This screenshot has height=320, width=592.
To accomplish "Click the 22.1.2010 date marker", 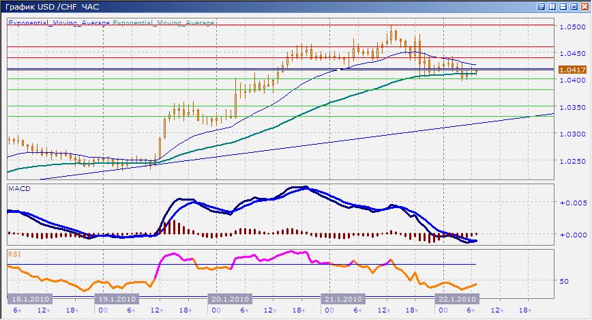I will click(x=456, y=299).
